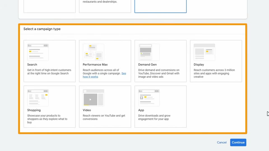The image size is (269, 151).
Task: Click the Shopping campaign illustration icon
Action: pyautogui.click(x=38, y=98)
